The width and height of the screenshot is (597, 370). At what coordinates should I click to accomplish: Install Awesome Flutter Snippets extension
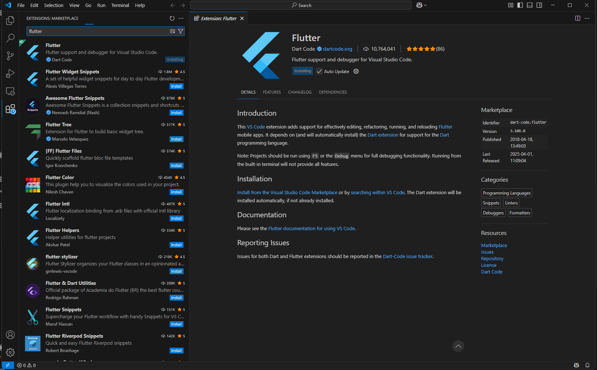point(177,113)
